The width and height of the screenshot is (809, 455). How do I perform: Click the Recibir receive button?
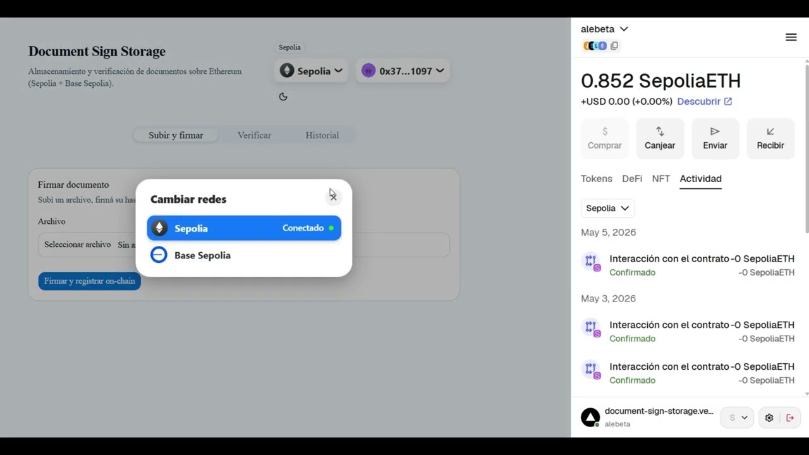click(770, 138)
